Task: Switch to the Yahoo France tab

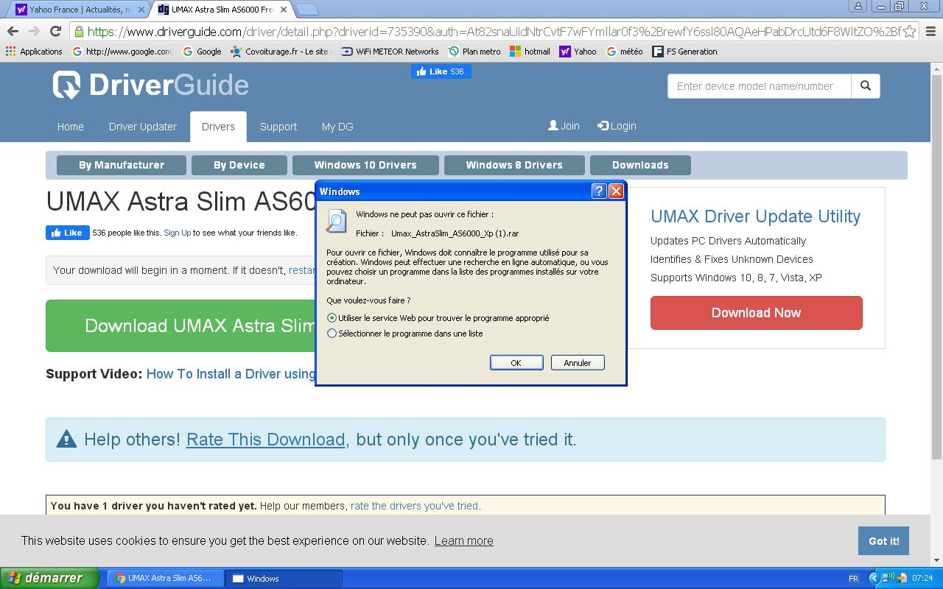Action: coord(80,10)
